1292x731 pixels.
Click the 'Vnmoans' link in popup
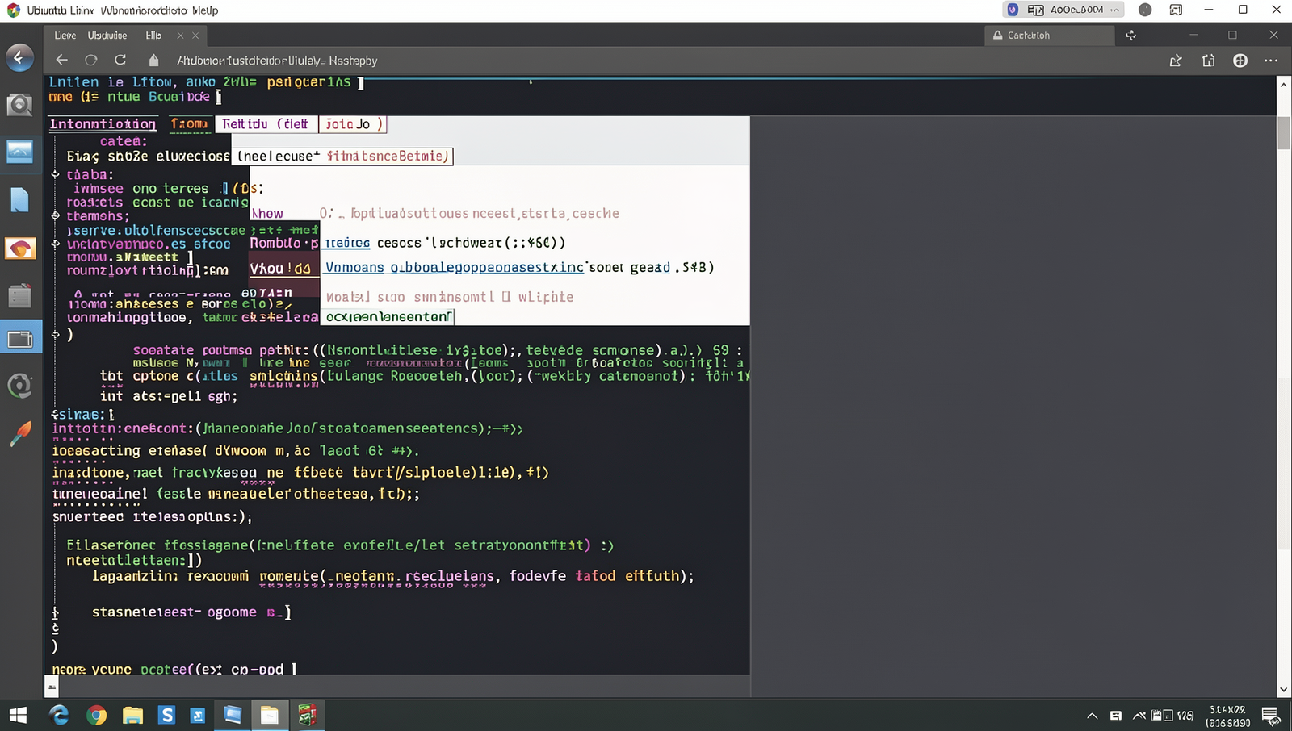pyautogui.click(x=354, y=267)
